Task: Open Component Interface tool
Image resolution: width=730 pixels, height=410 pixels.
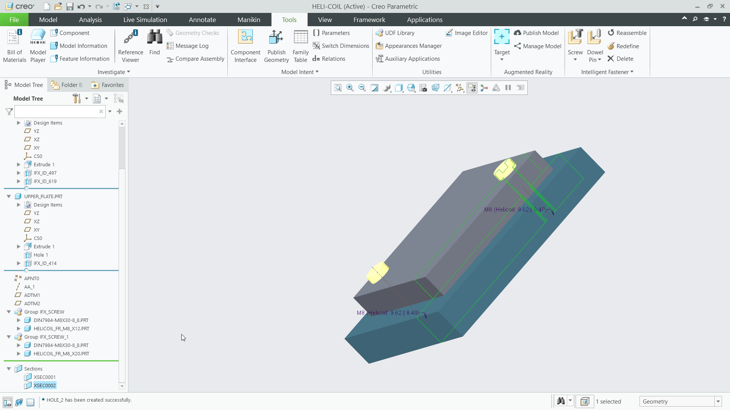Action: tap(245, 46)
